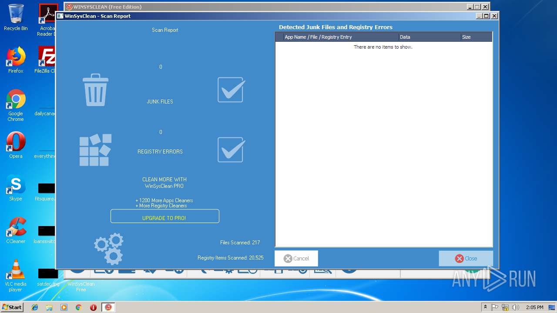The image size is (557, 313).
Task: Click the network tray icon
Action: (x=505, y=307)
